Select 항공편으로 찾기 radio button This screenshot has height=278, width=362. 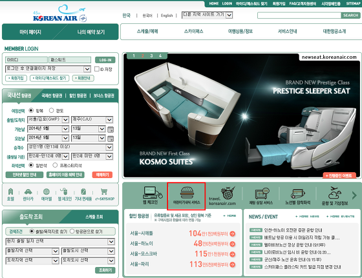[x=72, y=231]
